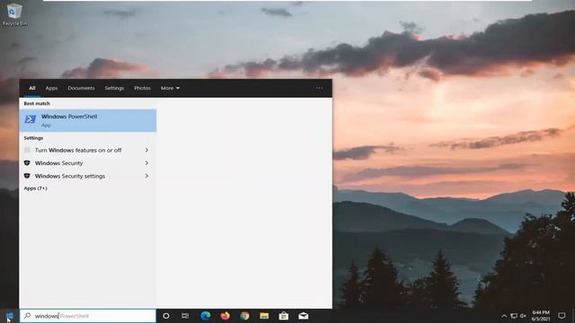Screen dimensions: 575x323
Task: Expand arrow next to Windows Security settings
Action: point(146,176)
